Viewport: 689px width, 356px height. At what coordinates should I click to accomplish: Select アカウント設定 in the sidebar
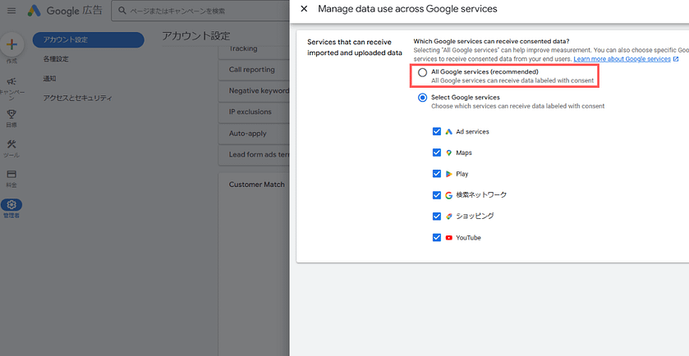pos(88,40)
